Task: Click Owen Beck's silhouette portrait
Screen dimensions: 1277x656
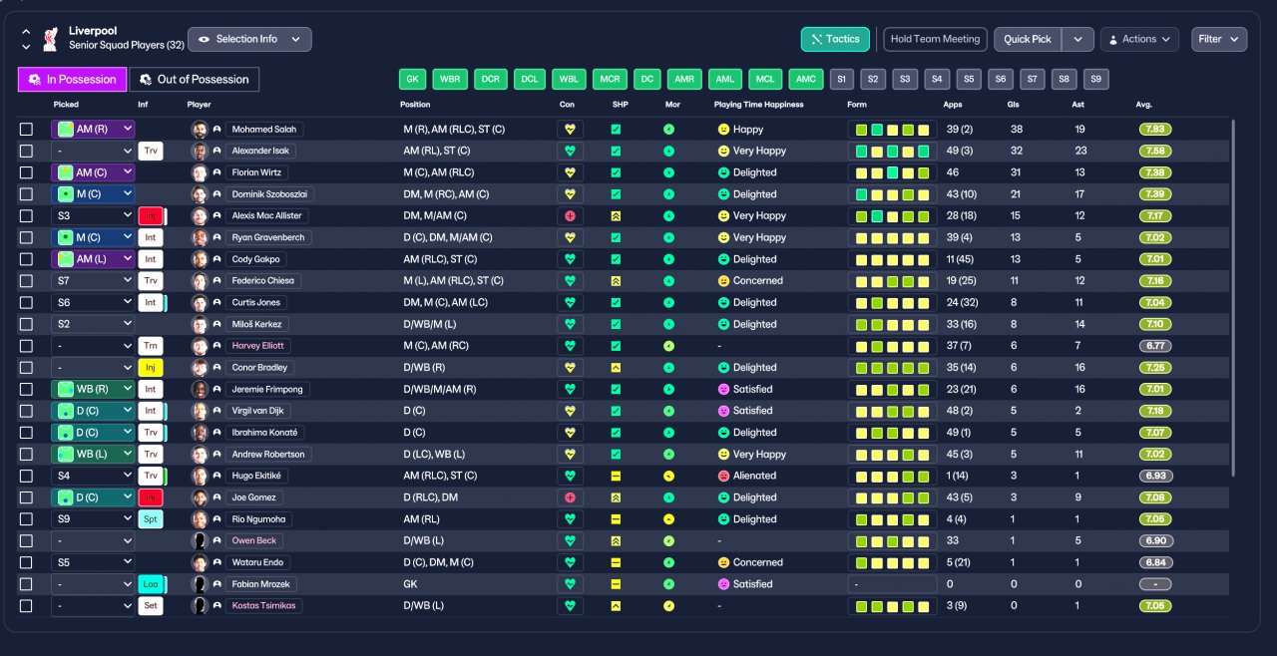Action: click(x=200, y=540)
